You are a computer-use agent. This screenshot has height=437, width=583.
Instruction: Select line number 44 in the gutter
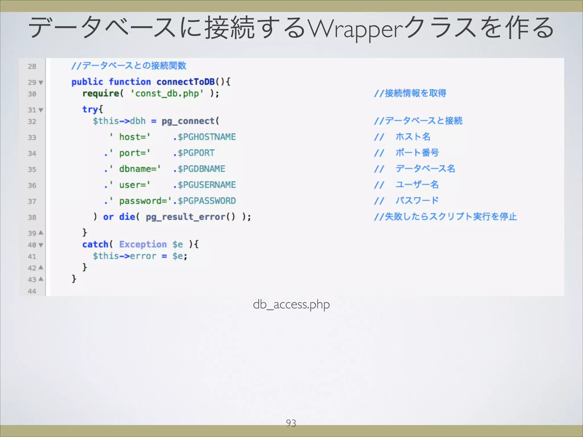pyautogui.click(x=32, y=291)
